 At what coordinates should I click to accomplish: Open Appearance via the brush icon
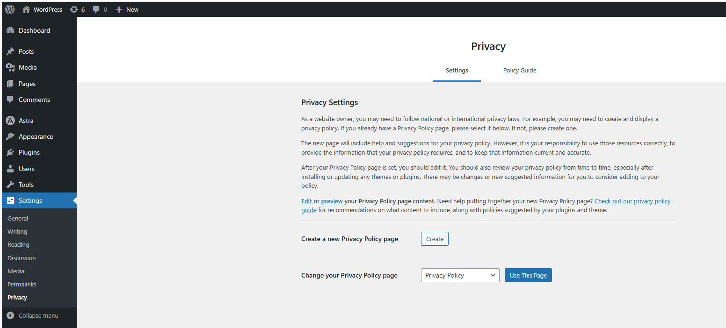click(10, 136)
